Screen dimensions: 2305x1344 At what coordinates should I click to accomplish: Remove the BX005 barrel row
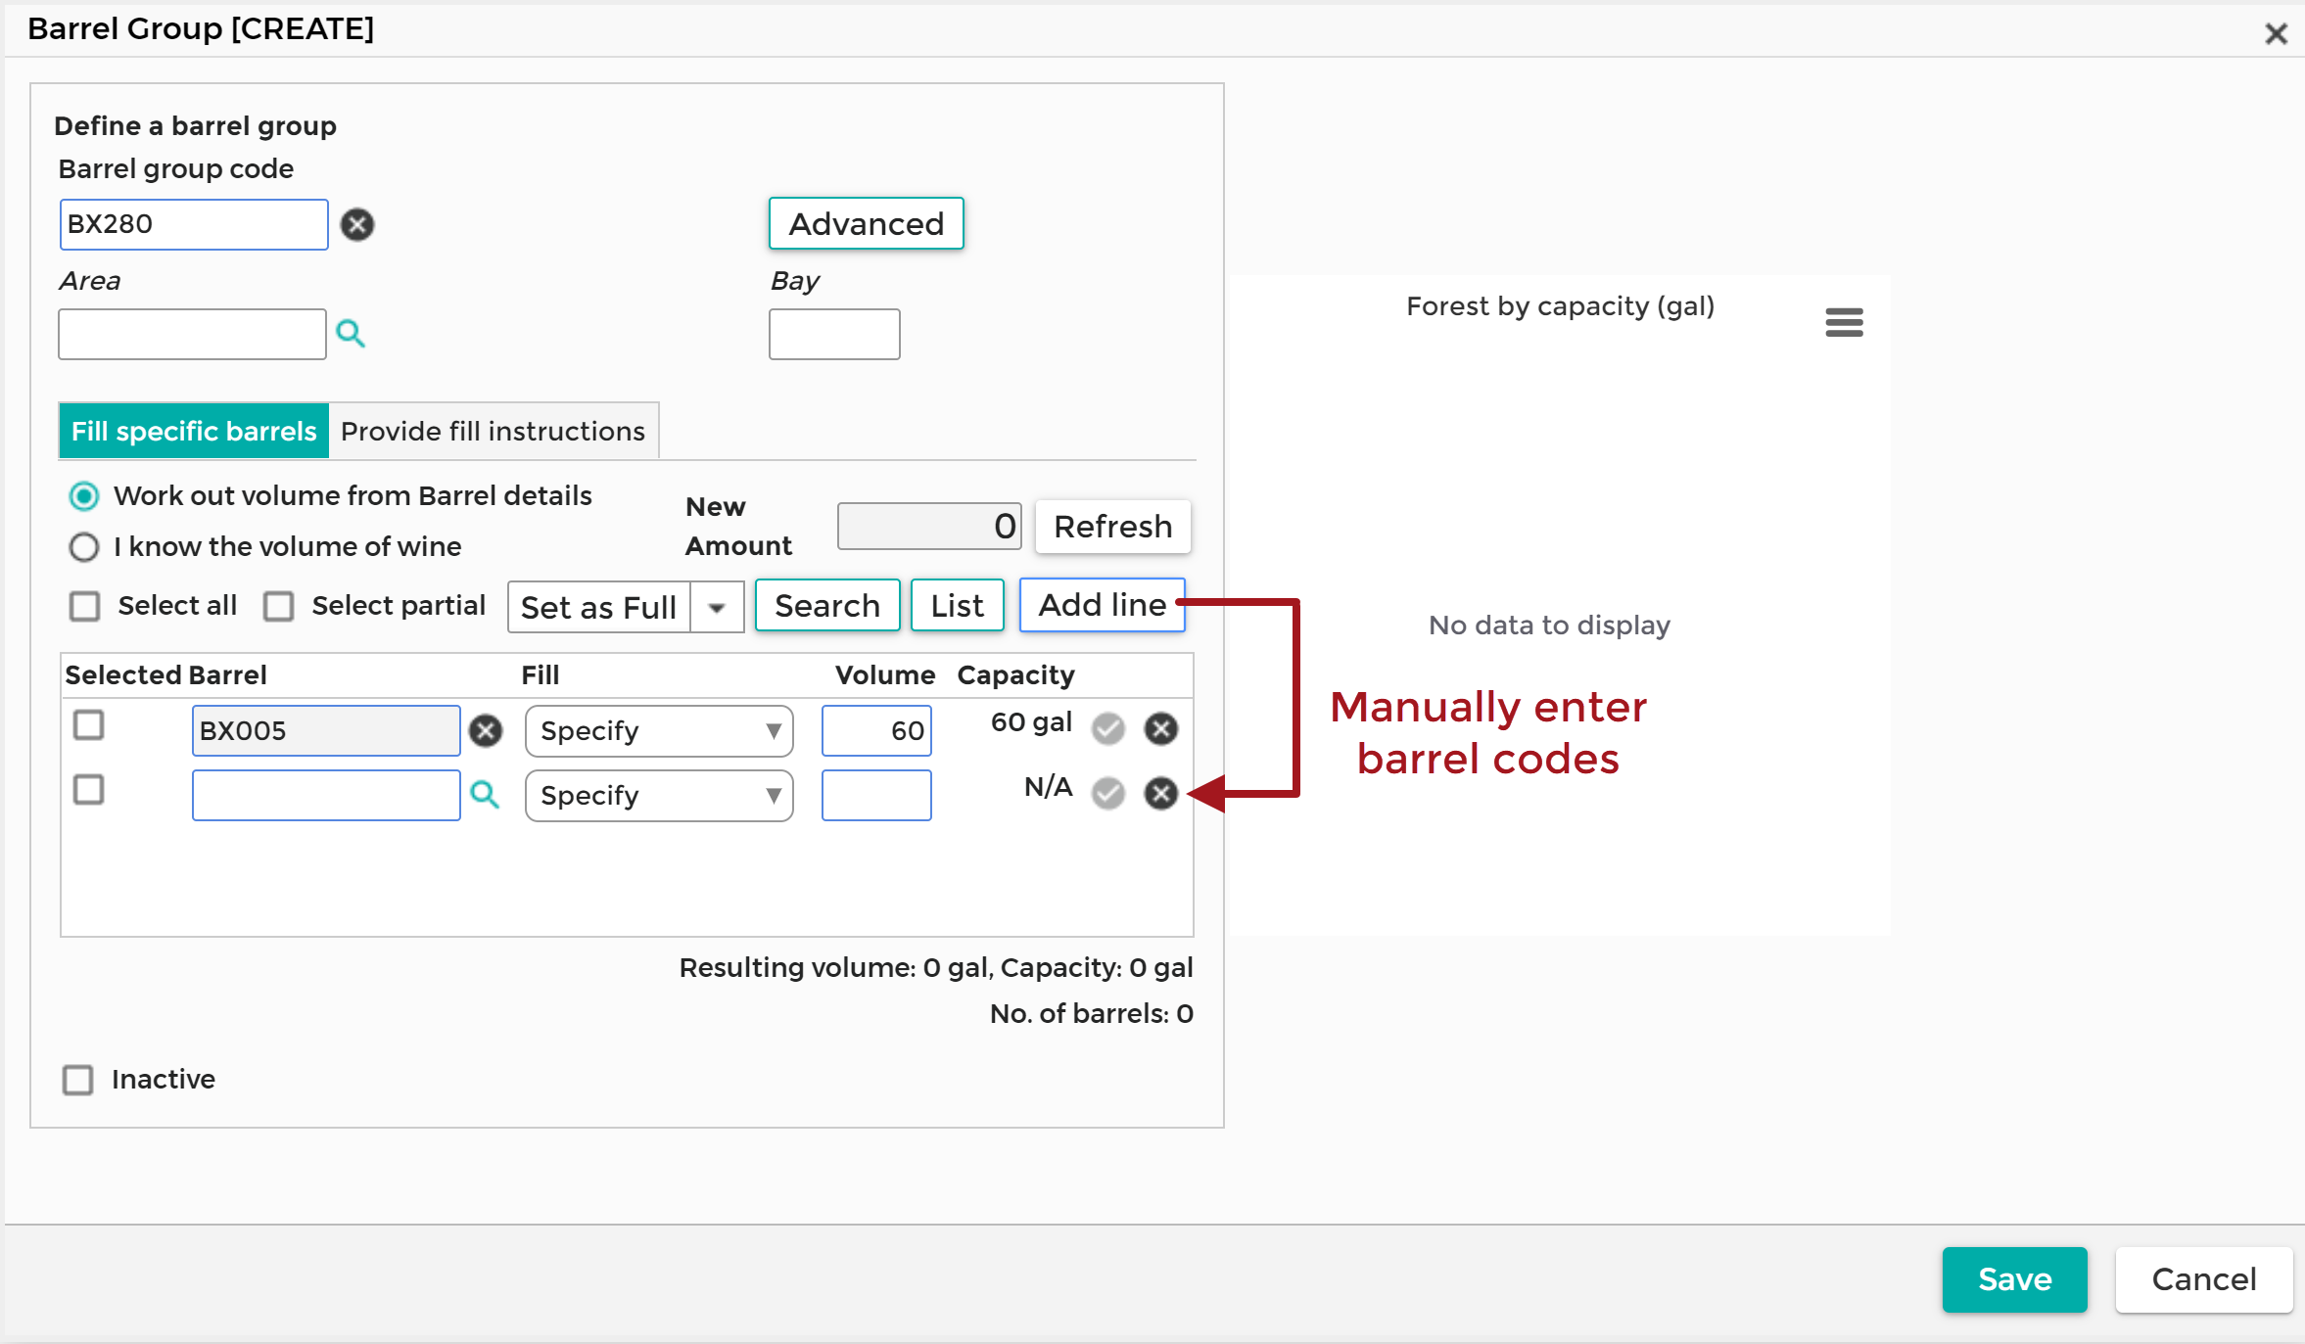pos(1161,728)
